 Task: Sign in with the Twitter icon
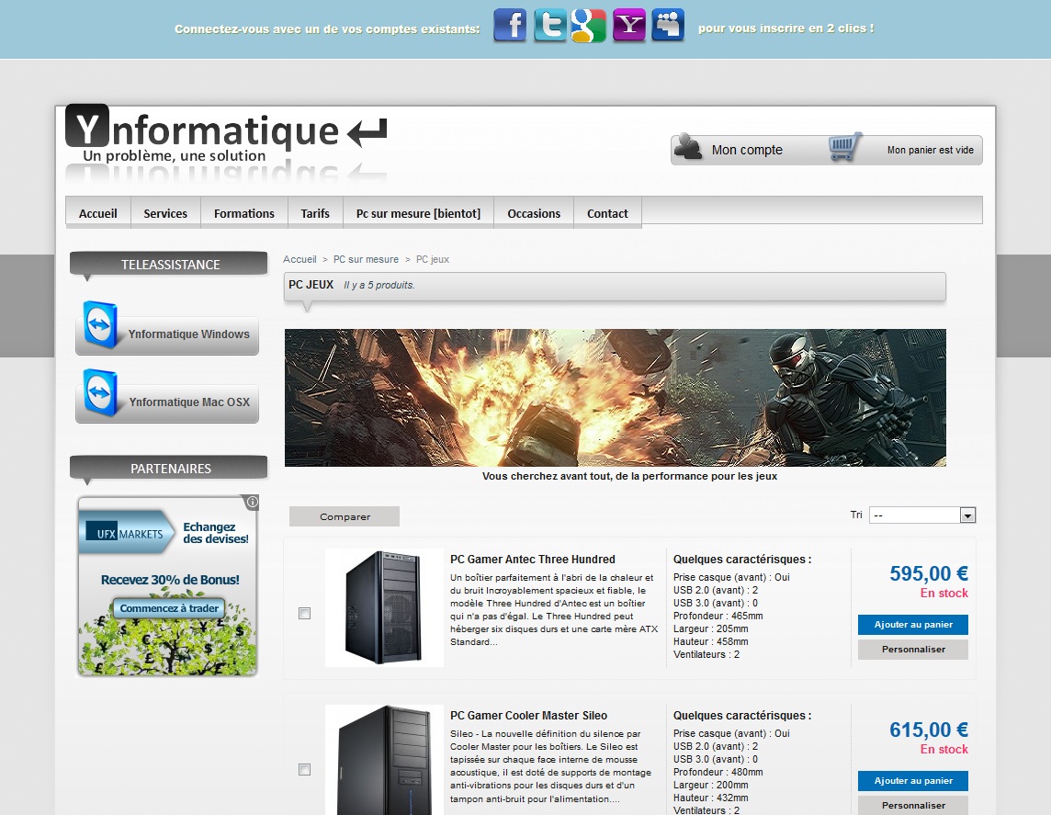click(550, 26)
